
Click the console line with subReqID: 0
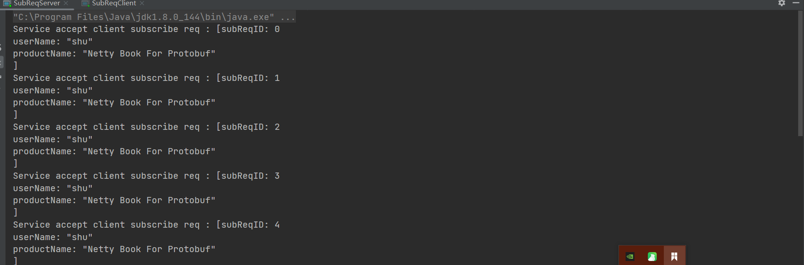(146, 29)
